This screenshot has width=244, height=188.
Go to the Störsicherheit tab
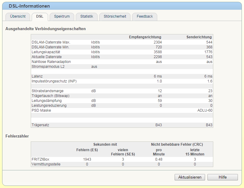coord(115,16)
